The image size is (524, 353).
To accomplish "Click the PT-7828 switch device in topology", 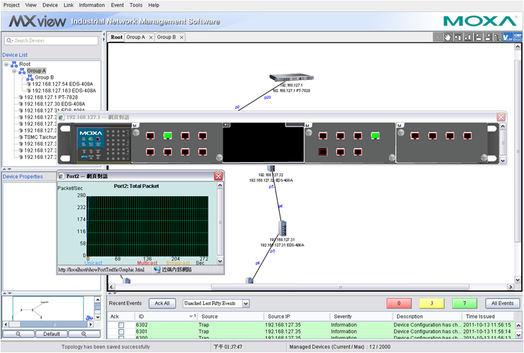I will click(x=292, y=77).
